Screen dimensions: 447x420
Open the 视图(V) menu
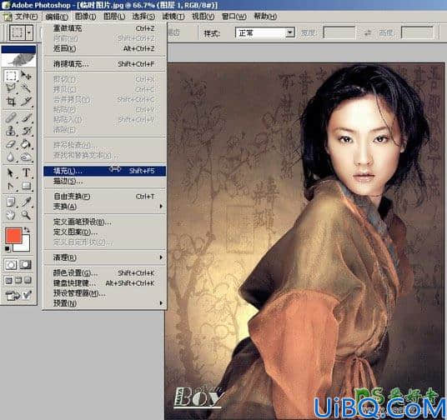(x=203, y=17)
